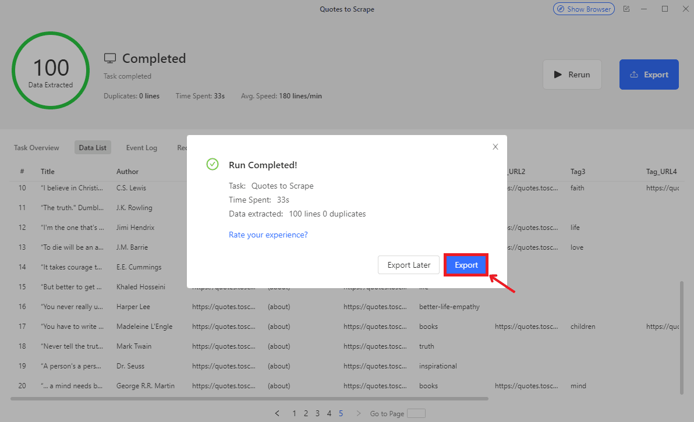Viewport: 694px width, 422px height.
Task: Select the Data List tab
Action: 93,148
